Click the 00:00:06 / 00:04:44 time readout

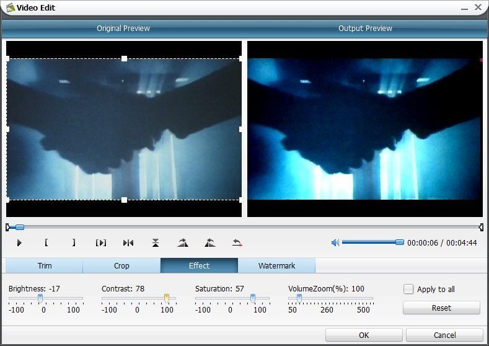coord(442,242)
